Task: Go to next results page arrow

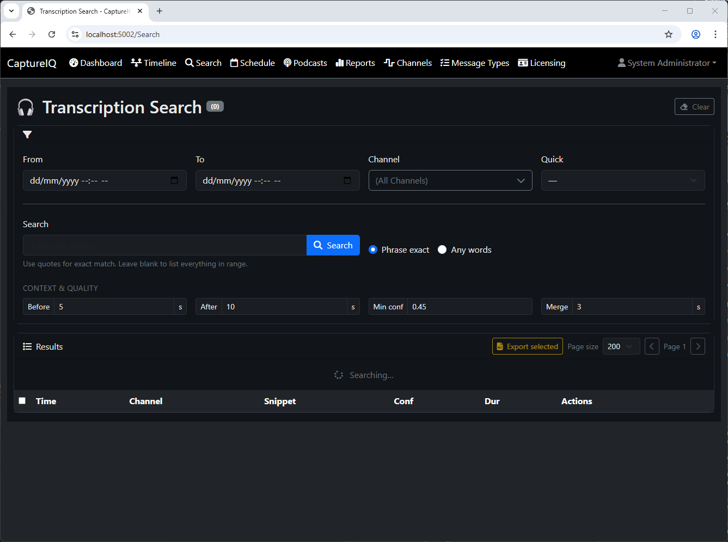Action: (698, 346)
